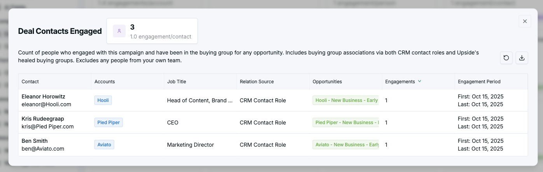Sort by Opportunities column header

(x=327, y=82)
